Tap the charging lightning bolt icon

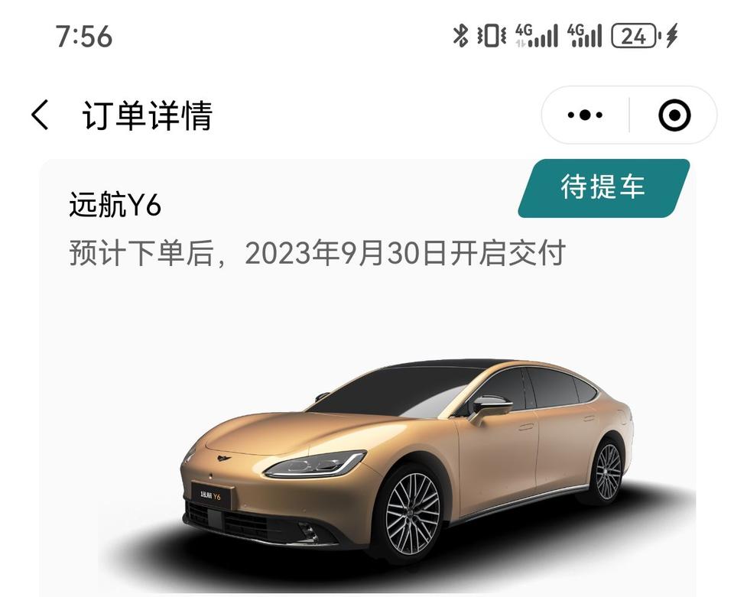pos(672,36)
